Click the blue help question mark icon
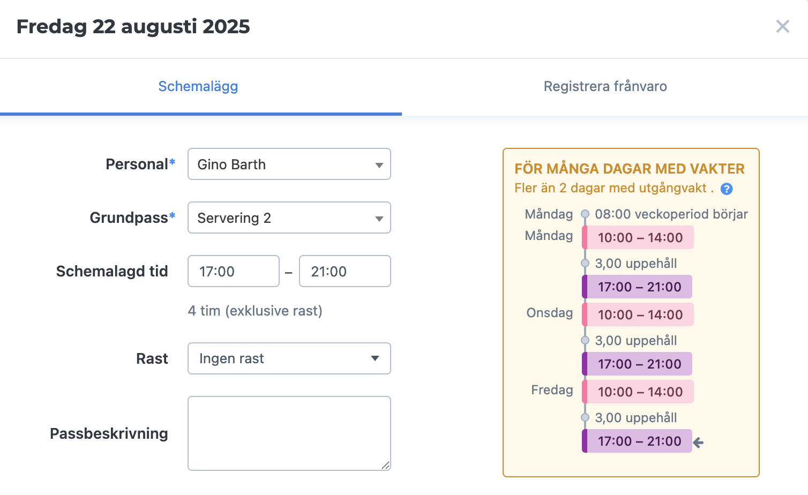The width and height of the screenshot is (808, 495). tap(727, 189)
